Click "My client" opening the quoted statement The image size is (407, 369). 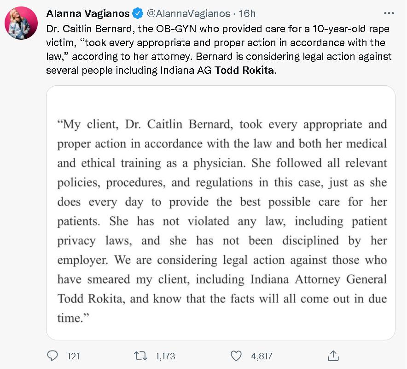pos(84,125)
